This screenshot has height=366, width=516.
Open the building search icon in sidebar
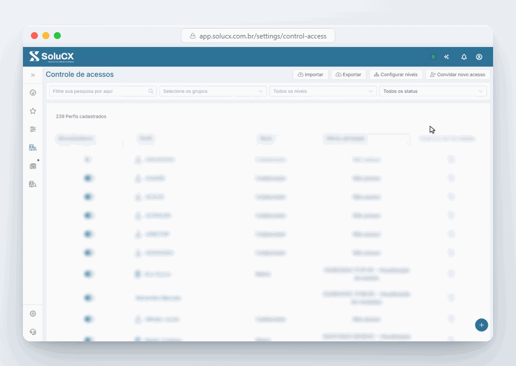coord(33,184)
